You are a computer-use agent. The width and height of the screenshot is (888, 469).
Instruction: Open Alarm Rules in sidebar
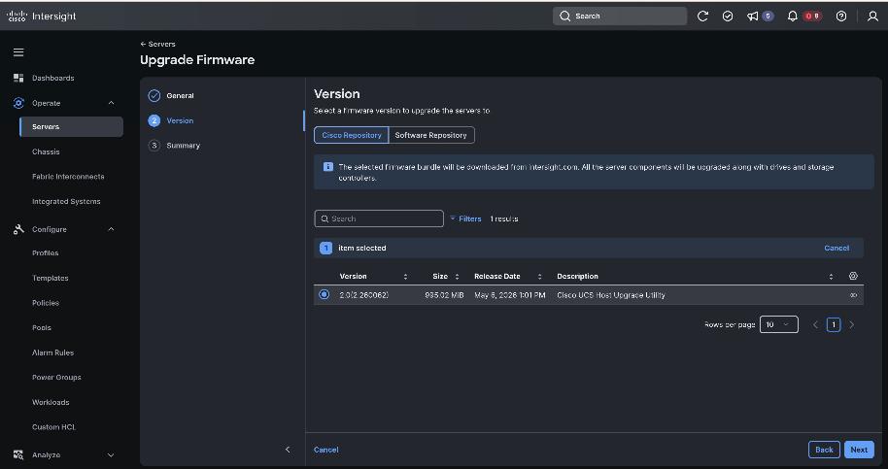pos(53,352)
